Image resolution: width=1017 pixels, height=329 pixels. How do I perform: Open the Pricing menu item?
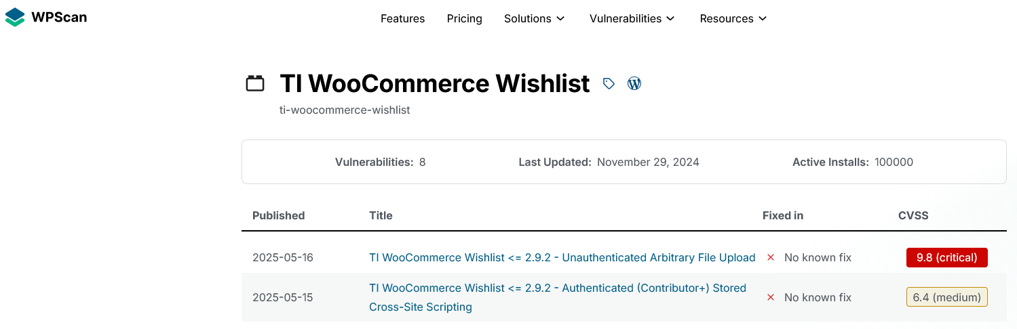point(465,19)
